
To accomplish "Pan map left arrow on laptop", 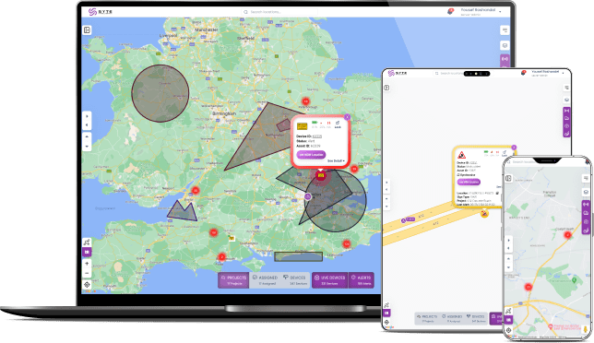I will tap(87, 124).
